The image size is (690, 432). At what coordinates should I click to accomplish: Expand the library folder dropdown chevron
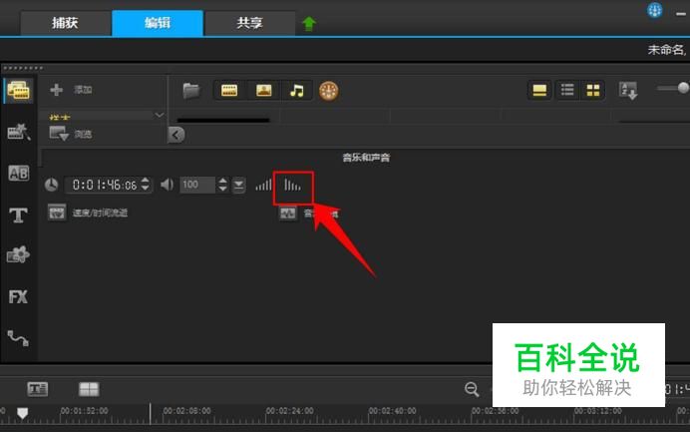[x=160, y=116]
